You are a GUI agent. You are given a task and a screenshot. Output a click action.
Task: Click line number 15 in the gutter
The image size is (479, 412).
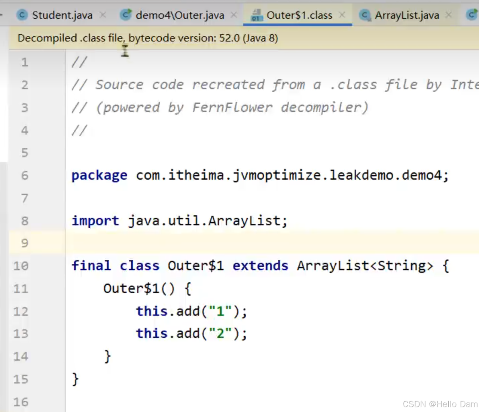[21, 379]
